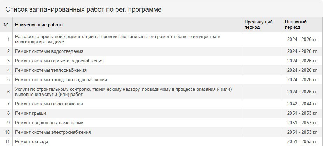The image size is (323, 146).
Task: Select the 'Ремонт системы водоотведения' row
Action: (x=161, y=51)
